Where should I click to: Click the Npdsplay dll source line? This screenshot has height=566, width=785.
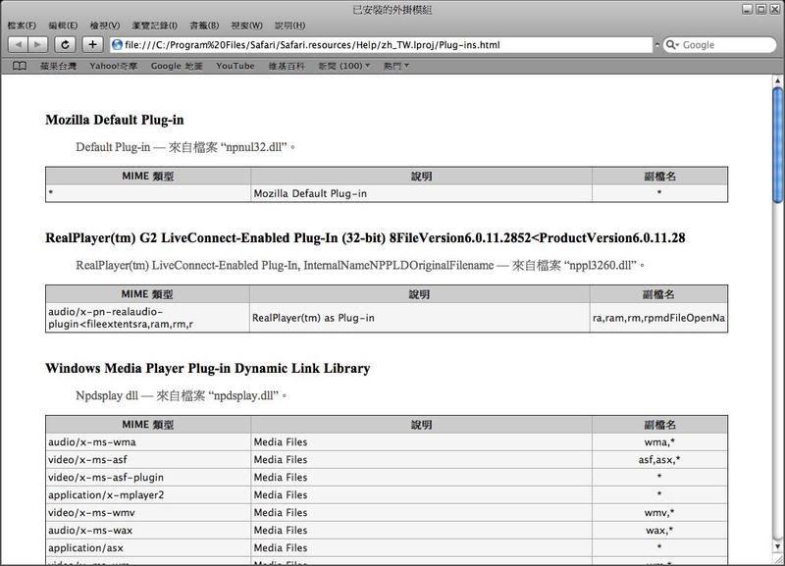pyautogui.click(x=182, y=395)
